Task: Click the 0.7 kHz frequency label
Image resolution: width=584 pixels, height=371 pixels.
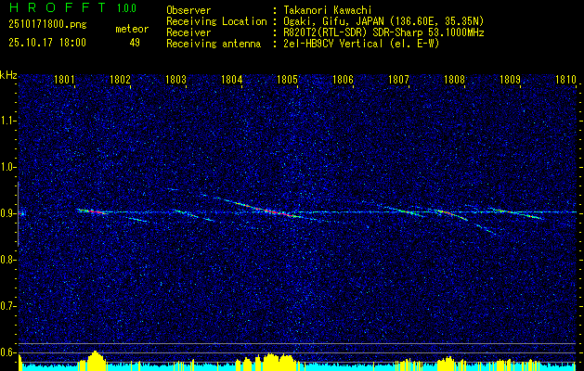Action: [x=7, y=306]
